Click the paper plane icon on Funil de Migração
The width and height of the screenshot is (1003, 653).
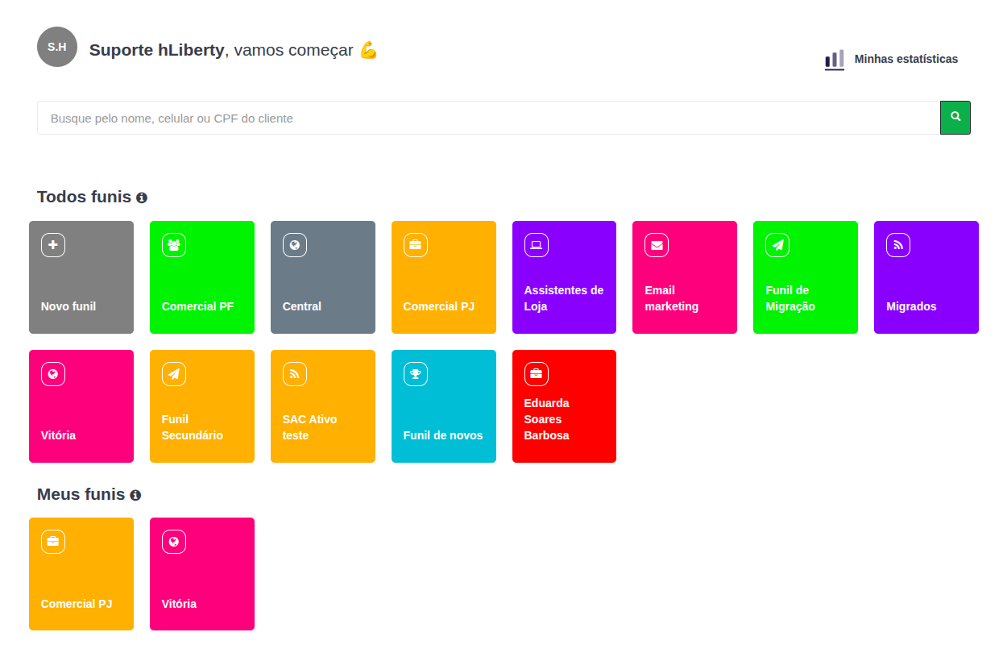[777, 245]
